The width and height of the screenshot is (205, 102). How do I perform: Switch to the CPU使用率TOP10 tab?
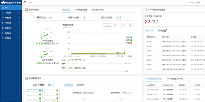(154, 79)
